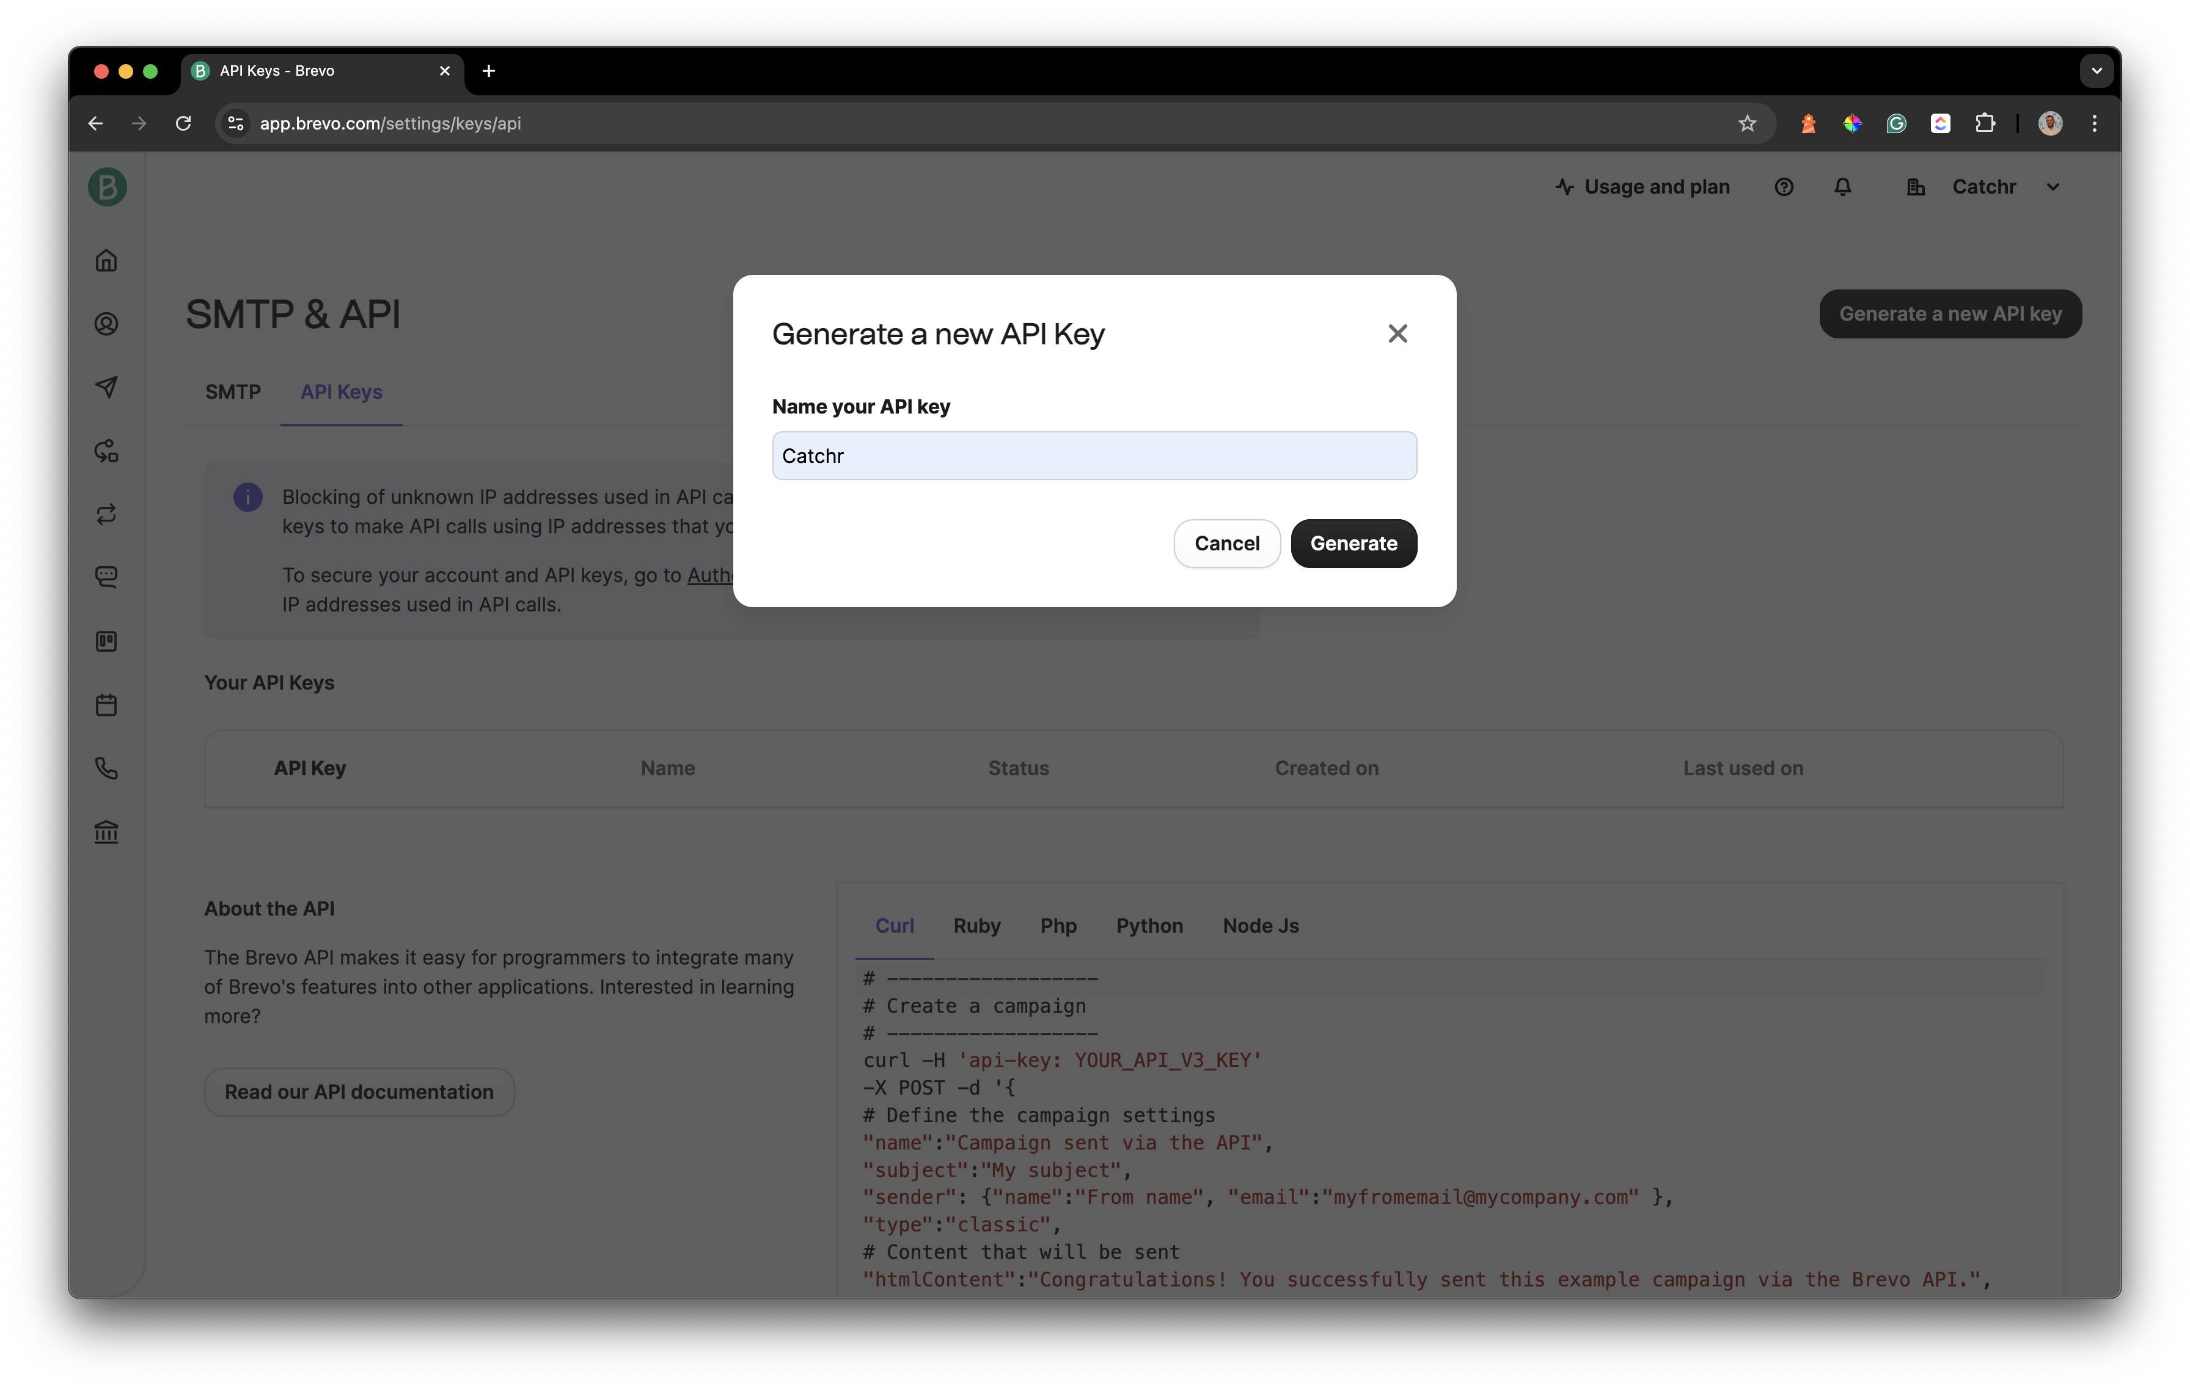Image resolution: width=2190 pixels, height=1389 pixels.
Task: Open the Chrome profile avatar
Action: point(2050,123)
